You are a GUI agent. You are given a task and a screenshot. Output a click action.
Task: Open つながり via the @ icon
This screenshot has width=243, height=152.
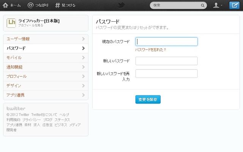[30, 5]
